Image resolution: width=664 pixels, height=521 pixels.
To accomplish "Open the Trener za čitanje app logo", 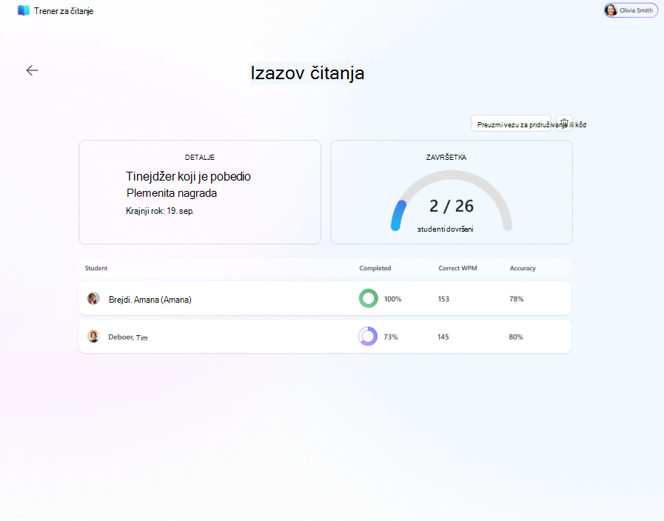I will pos(24,10).
